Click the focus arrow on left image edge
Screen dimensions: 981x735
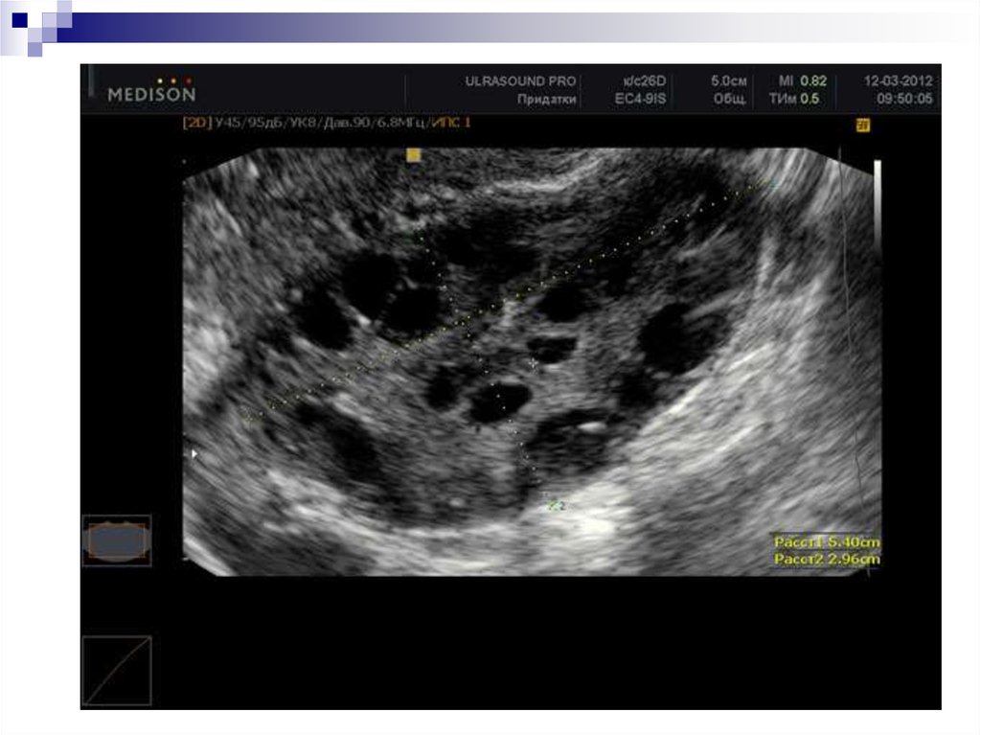[194, 453]
